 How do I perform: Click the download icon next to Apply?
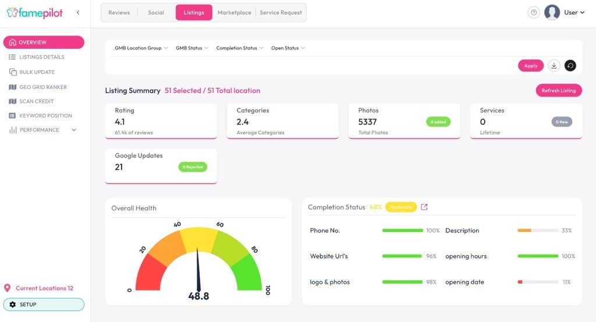click(554, 66)
